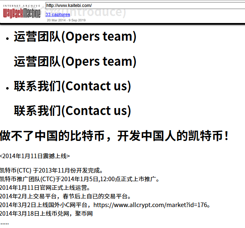245x228 pixels.
Task: Click the unbulleted "运营团队(Opers team)" heading
Action: click(x=75, y=62)
